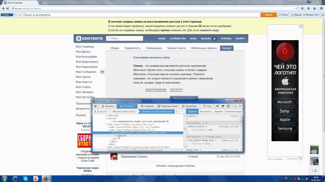Click the выйти logout link
Screen dimensions: 325x182
(x=240, y=38)
